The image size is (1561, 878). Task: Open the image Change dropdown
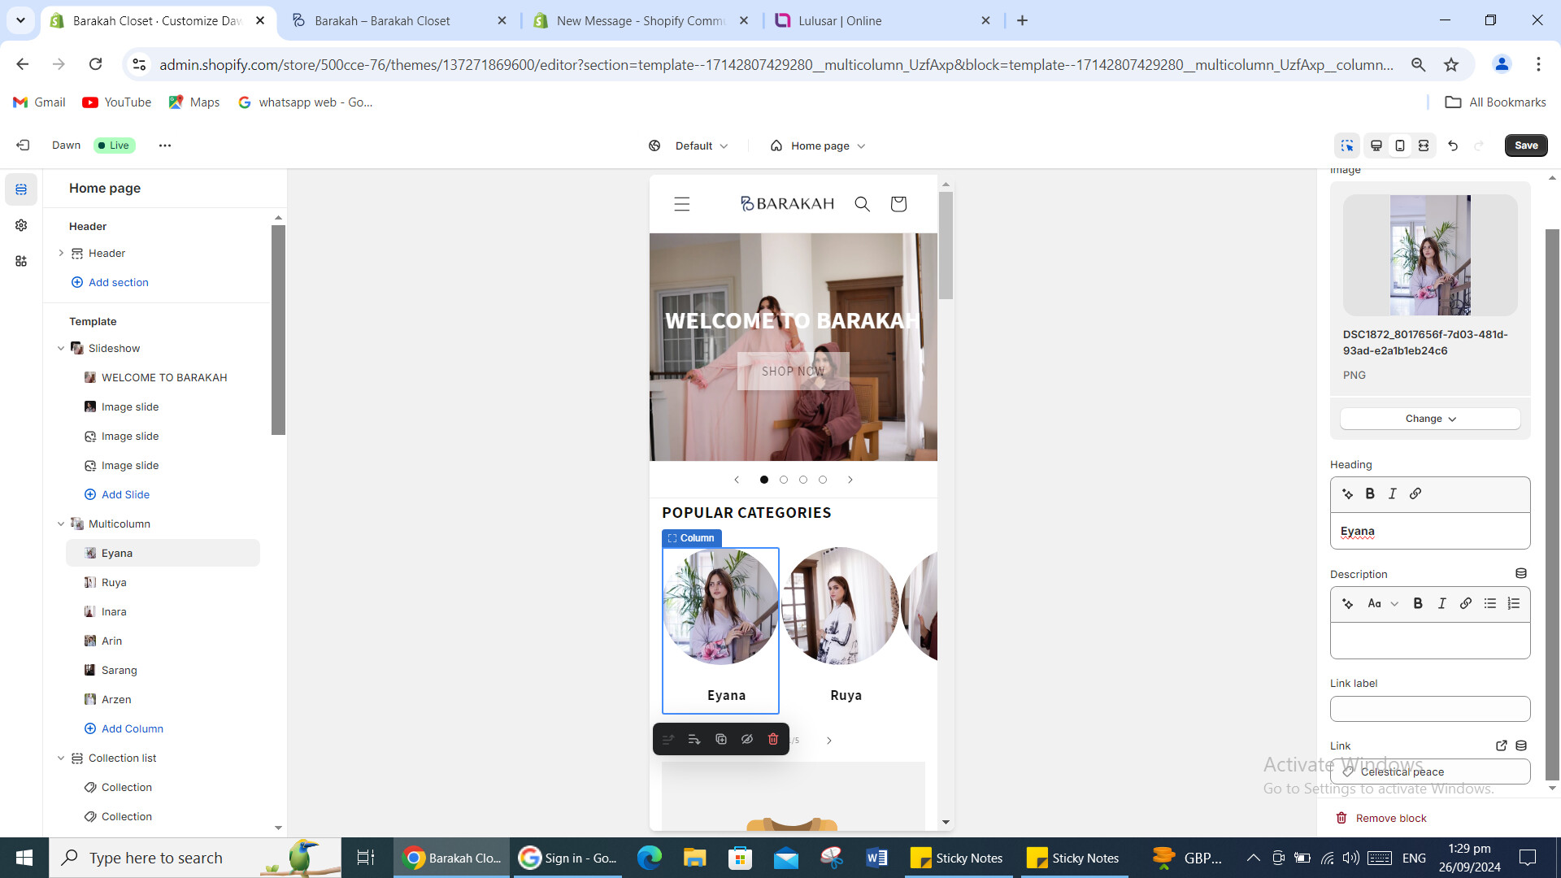point(1430,419)
